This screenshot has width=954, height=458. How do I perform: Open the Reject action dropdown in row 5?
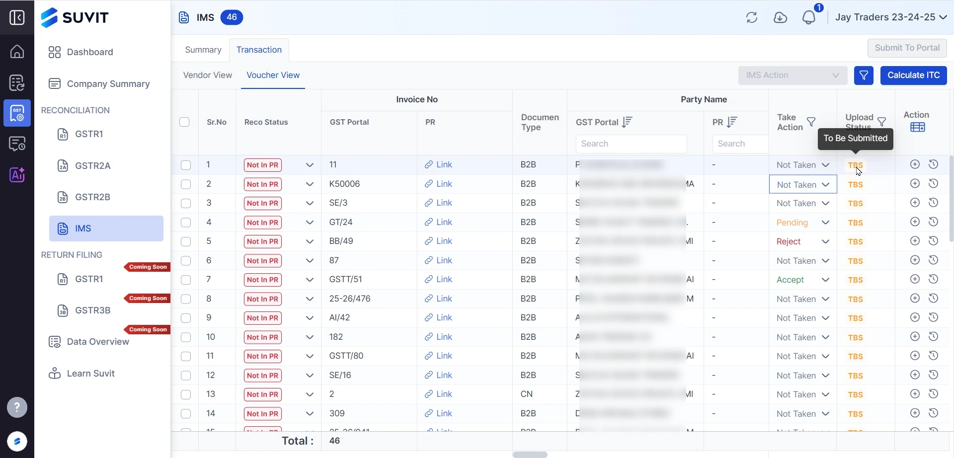[x=803, y=241]
